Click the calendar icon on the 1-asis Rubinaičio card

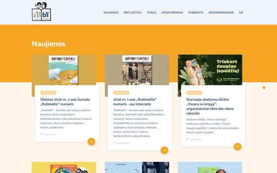click(x=115, y=143)
